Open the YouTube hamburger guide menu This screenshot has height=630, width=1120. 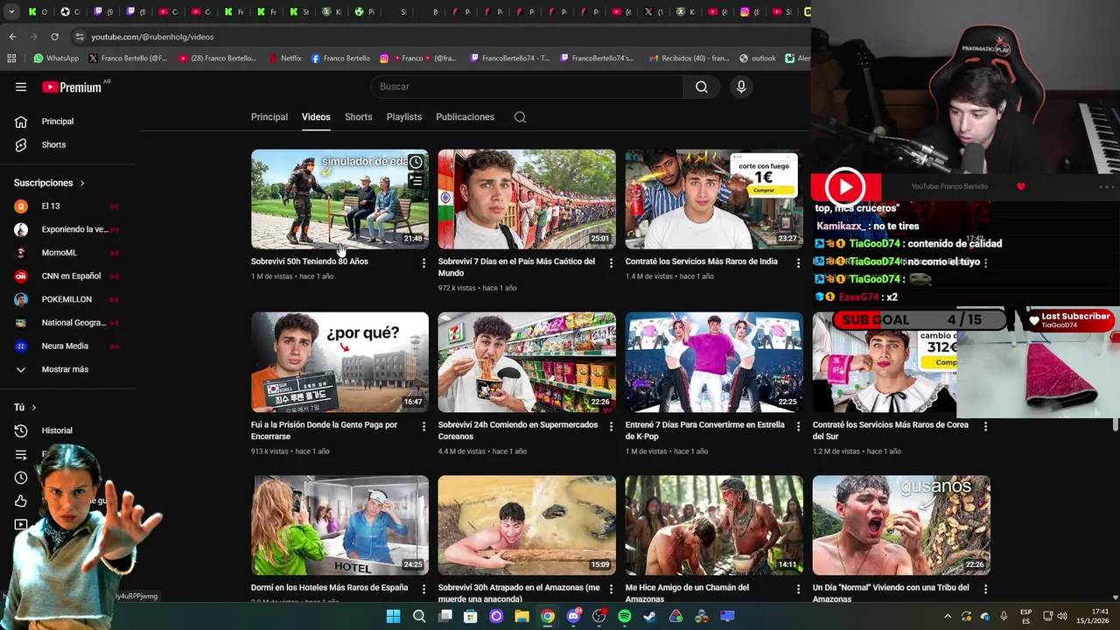point(21,87)
